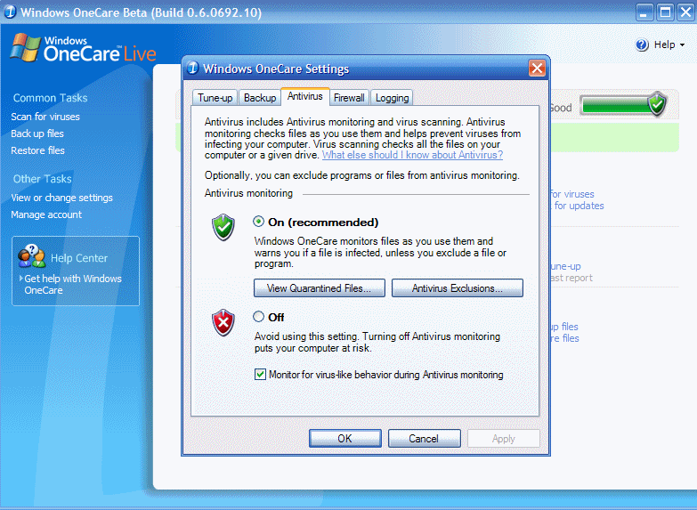The width and height of the screenshot is (697, 510).
Task: Click the OneCare icon in main title bar
Action: tap(10, 12)
